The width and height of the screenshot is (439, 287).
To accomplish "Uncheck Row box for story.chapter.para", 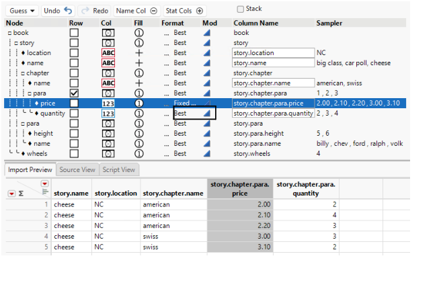I will (x=74, y=93).
